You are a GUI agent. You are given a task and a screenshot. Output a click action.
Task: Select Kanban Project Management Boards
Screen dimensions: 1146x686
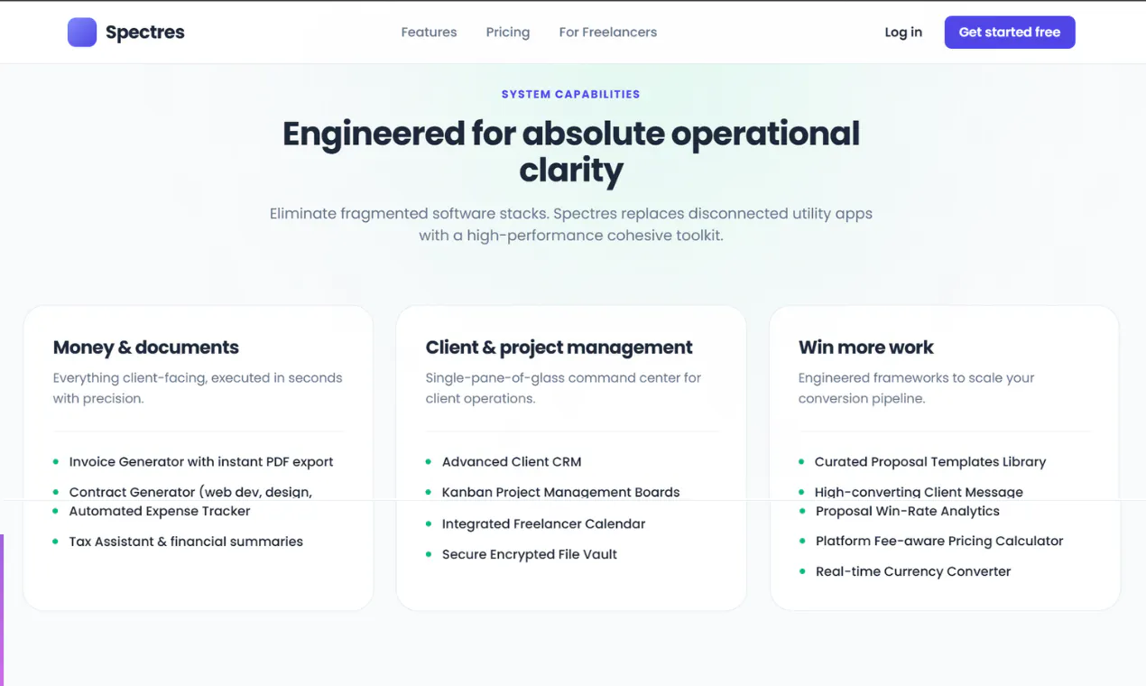tap(560, 492)
